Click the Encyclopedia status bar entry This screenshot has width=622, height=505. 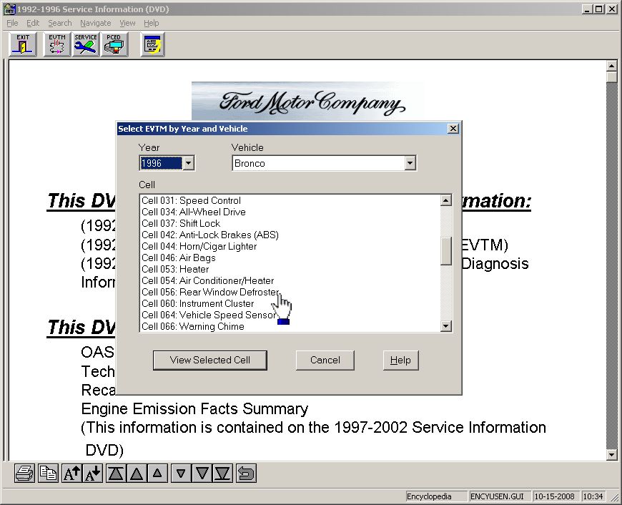click(x=435, y=496)
